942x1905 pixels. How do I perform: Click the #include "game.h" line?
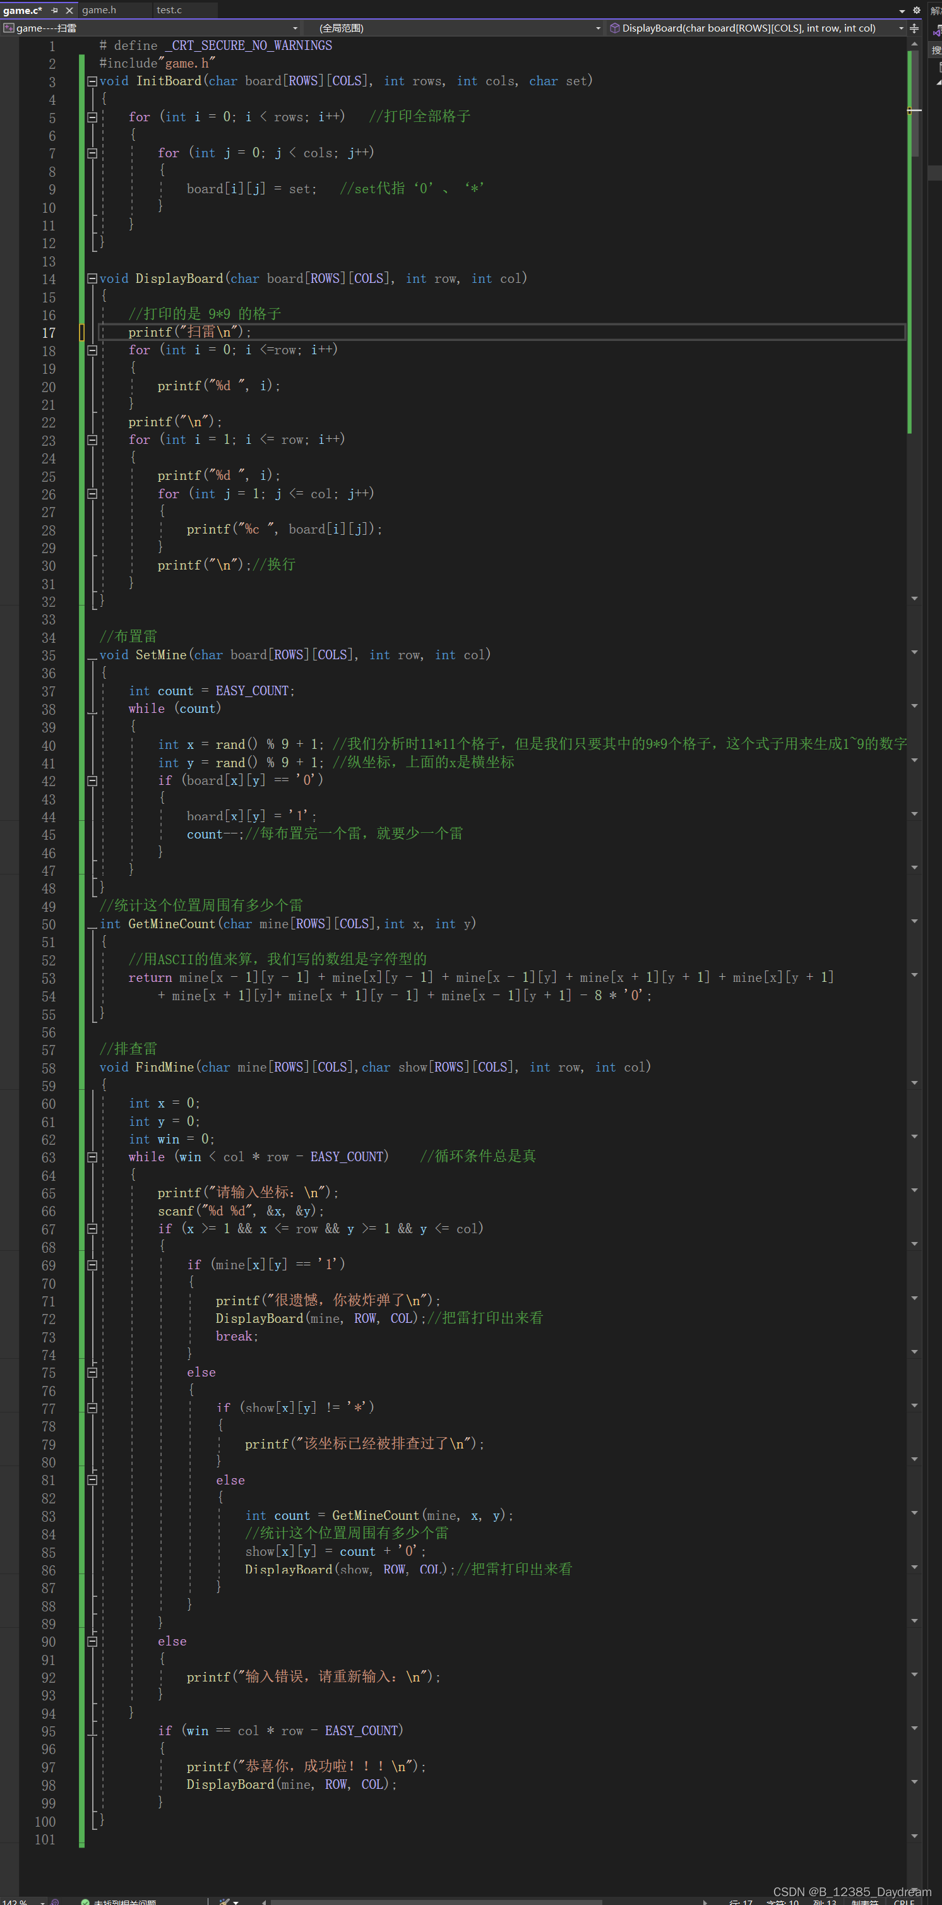(157, 64)
